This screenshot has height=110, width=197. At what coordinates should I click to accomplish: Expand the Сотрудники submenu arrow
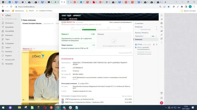(x=18, y=43)
